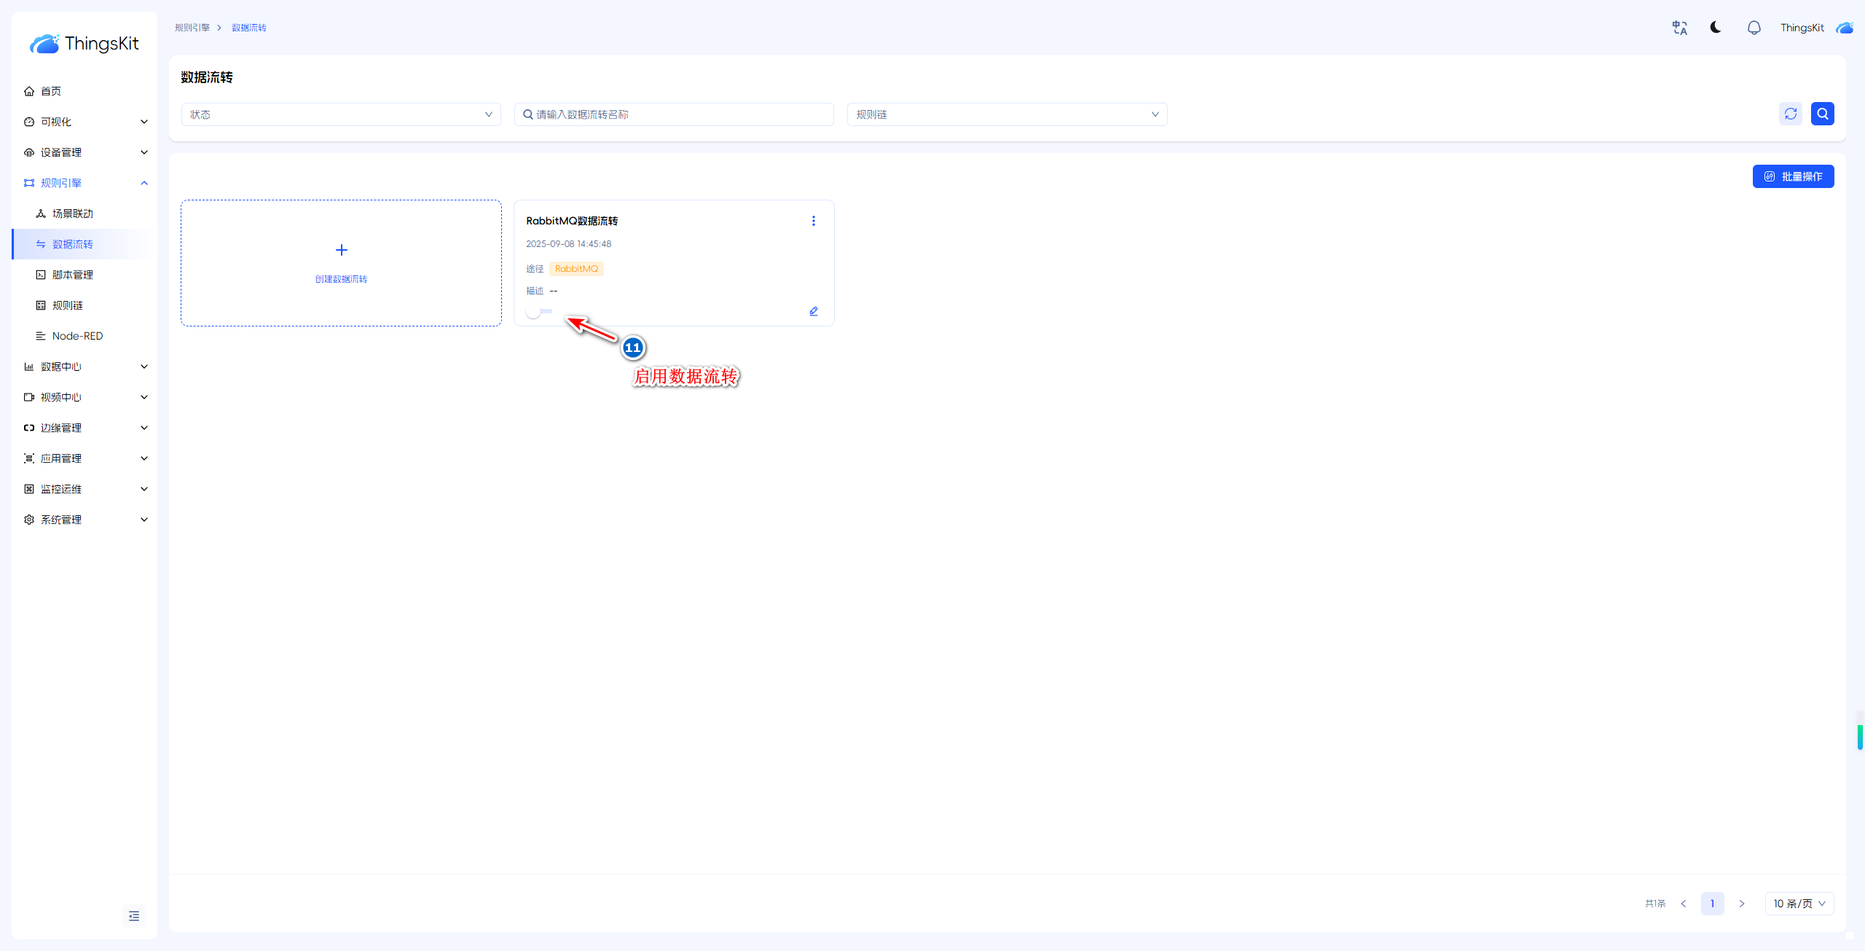Viewport: 1865px width, 951px height.
Task: Open RabbitMQ card three-dot menu
Action: tap(813, 221)
